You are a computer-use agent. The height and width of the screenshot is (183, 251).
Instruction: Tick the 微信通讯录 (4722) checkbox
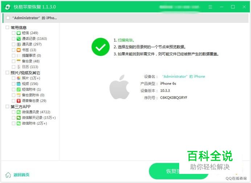pos(13,112)
